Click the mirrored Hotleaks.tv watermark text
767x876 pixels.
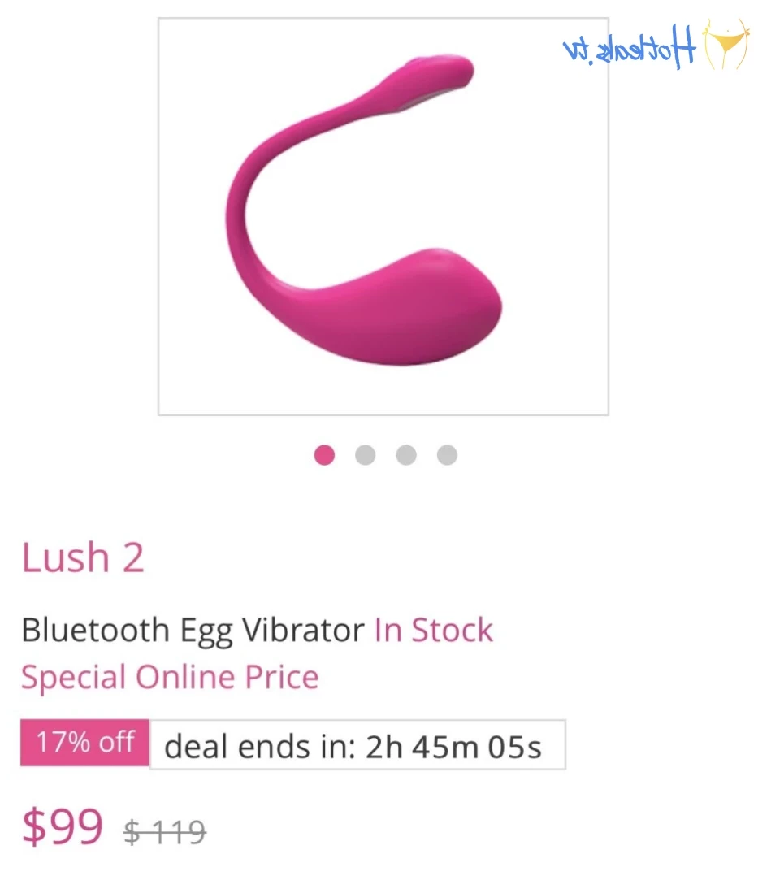tap(630, 46)
